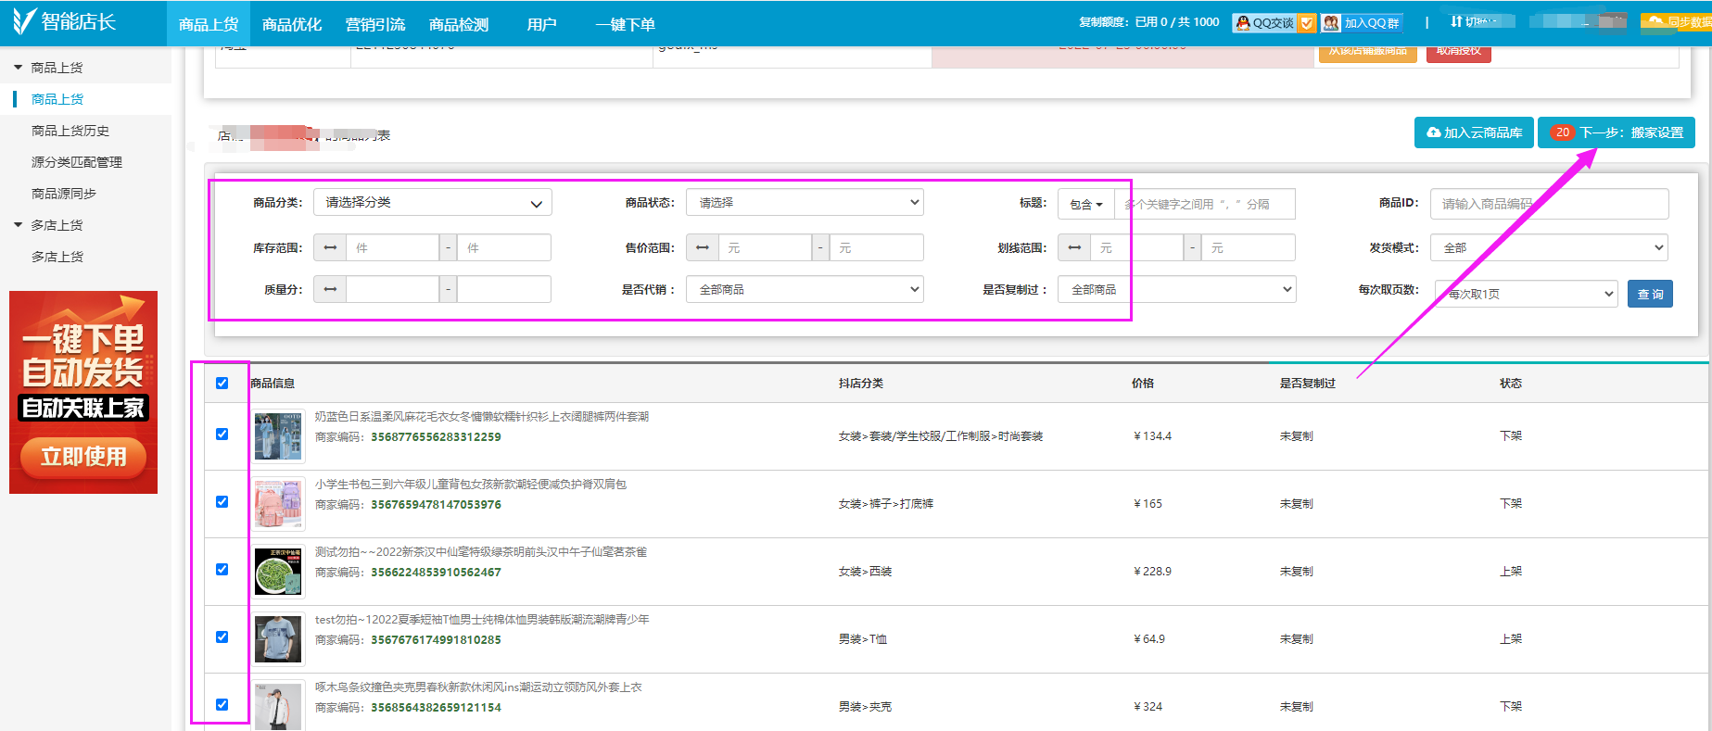Toggle the select-all checkbox in table header
This screenshot has width=1712, height=731.
pos(222,384)
